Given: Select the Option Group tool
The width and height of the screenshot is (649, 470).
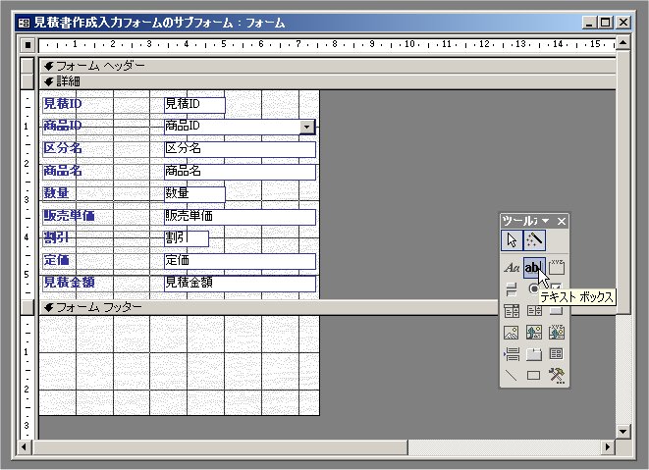Looking at the screenshot, I should [x=557, y=268].
